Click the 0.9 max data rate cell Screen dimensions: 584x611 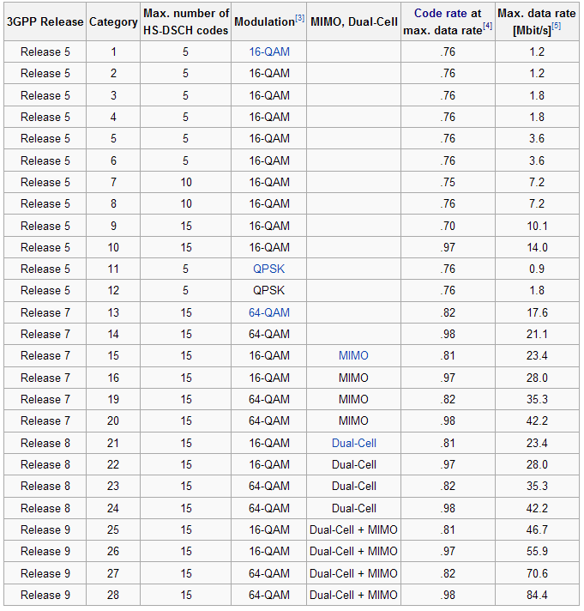(x=538, y=269)
